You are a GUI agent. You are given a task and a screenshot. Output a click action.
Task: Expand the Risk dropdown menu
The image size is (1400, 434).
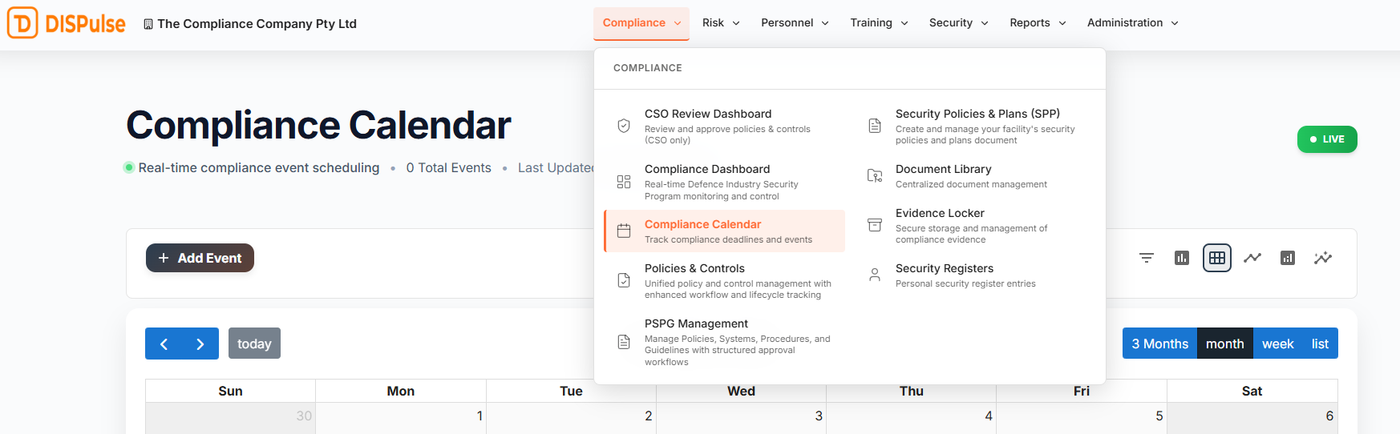(721, 22)
